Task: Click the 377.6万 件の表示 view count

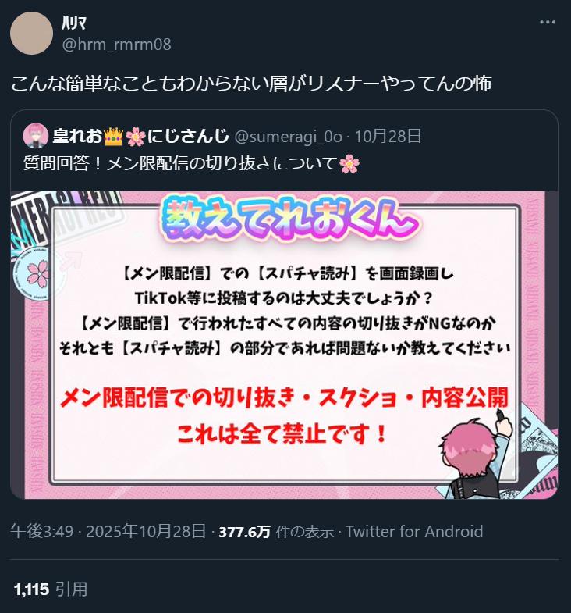Action: 276,532
